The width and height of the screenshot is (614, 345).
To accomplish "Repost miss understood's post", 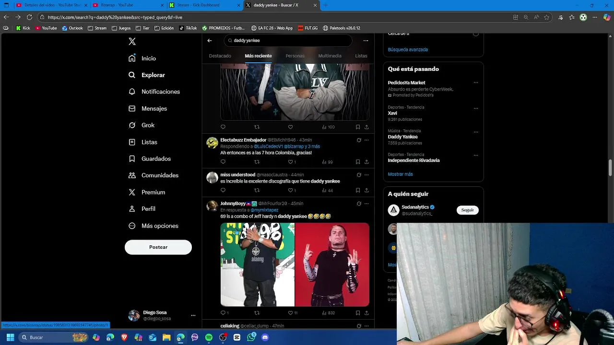I will (x=257, y=190).
